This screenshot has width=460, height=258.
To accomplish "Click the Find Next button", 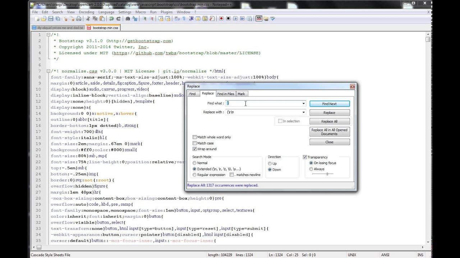I will click(330, 104).
